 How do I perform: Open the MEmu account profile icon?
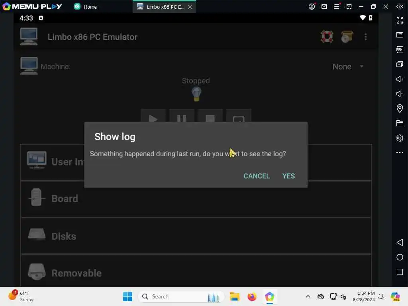(312, 6)
